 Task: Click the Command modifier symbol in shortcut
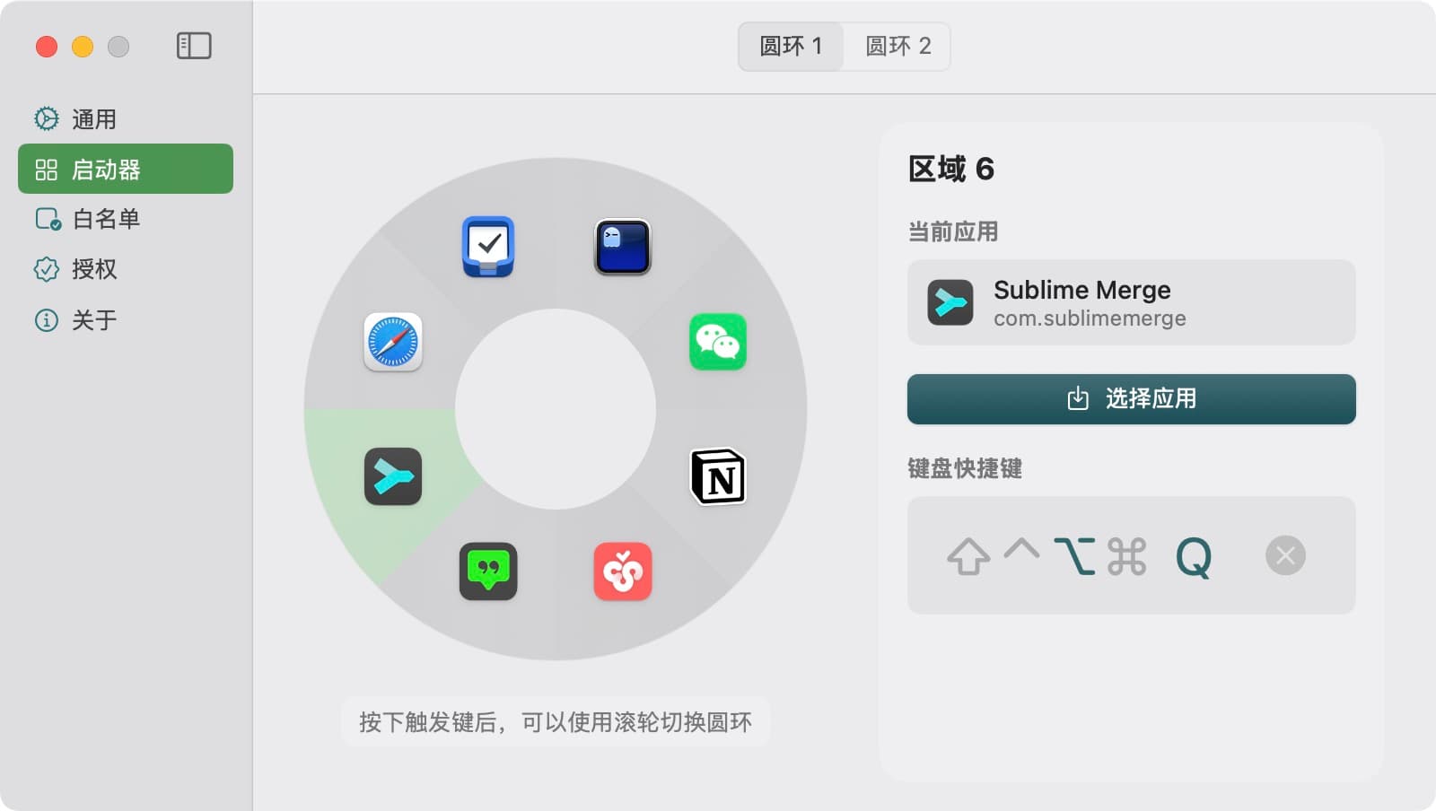1126,556
